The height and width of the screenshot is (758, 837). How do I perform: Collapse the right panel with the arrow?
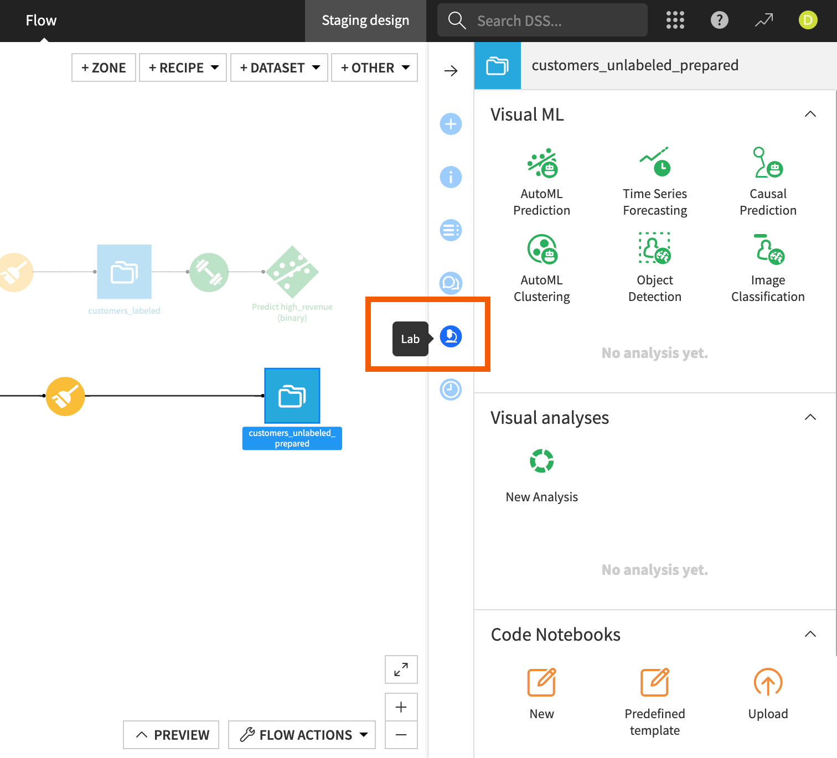(451, 71)
